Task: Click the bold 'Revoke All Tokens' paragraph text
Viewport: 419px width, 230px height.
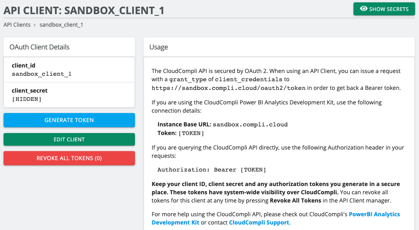Action: (295, 201)
